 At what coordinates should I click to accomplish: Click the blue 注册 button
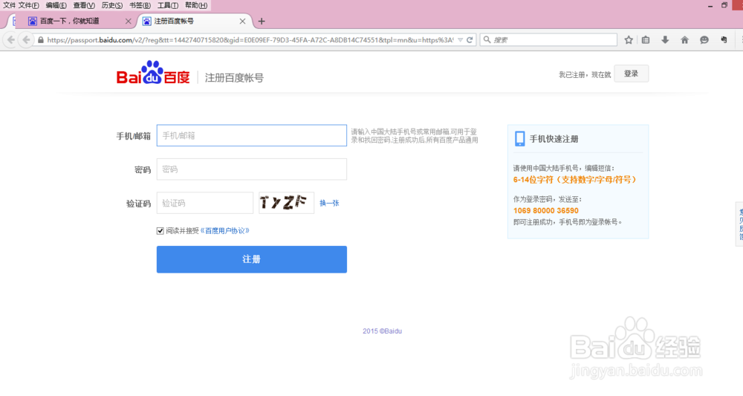[x=252, y=259]
